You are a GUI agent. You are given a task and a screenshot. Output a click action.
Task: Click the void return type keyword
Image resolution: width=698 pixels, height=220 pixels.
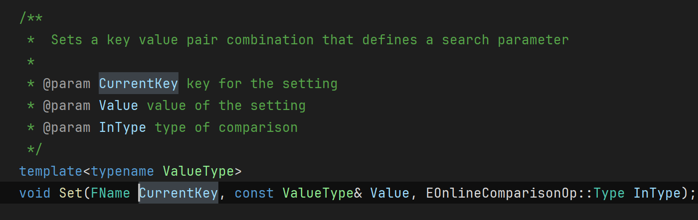[x=35, y=193]
